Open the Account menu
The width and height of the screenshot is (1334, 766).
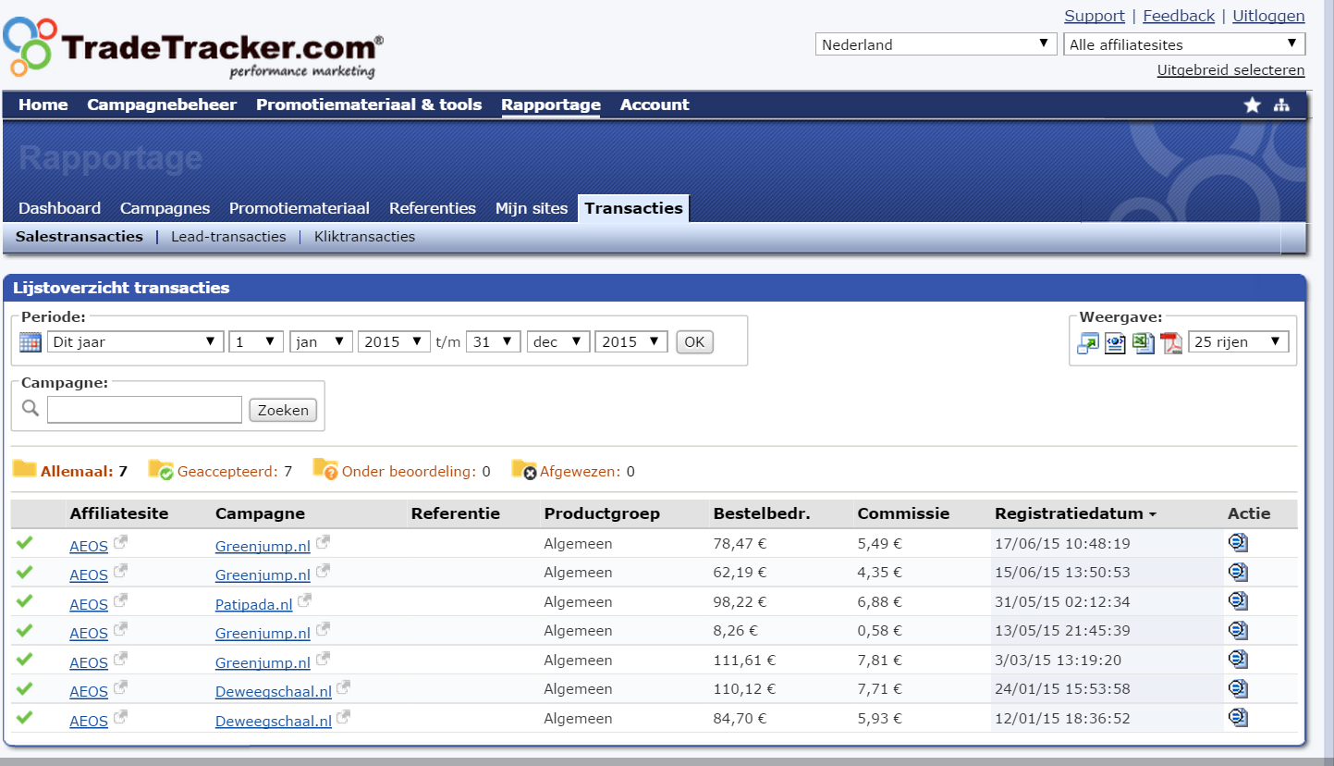tap(655, 105)
